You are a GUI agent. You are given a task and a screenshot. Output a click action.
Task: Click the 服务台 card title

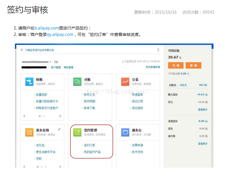137,130
